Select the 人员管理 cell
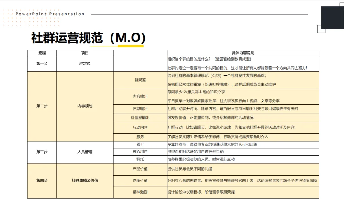The height and width of the screenshot is (200, 344). (x=85, y=152)
